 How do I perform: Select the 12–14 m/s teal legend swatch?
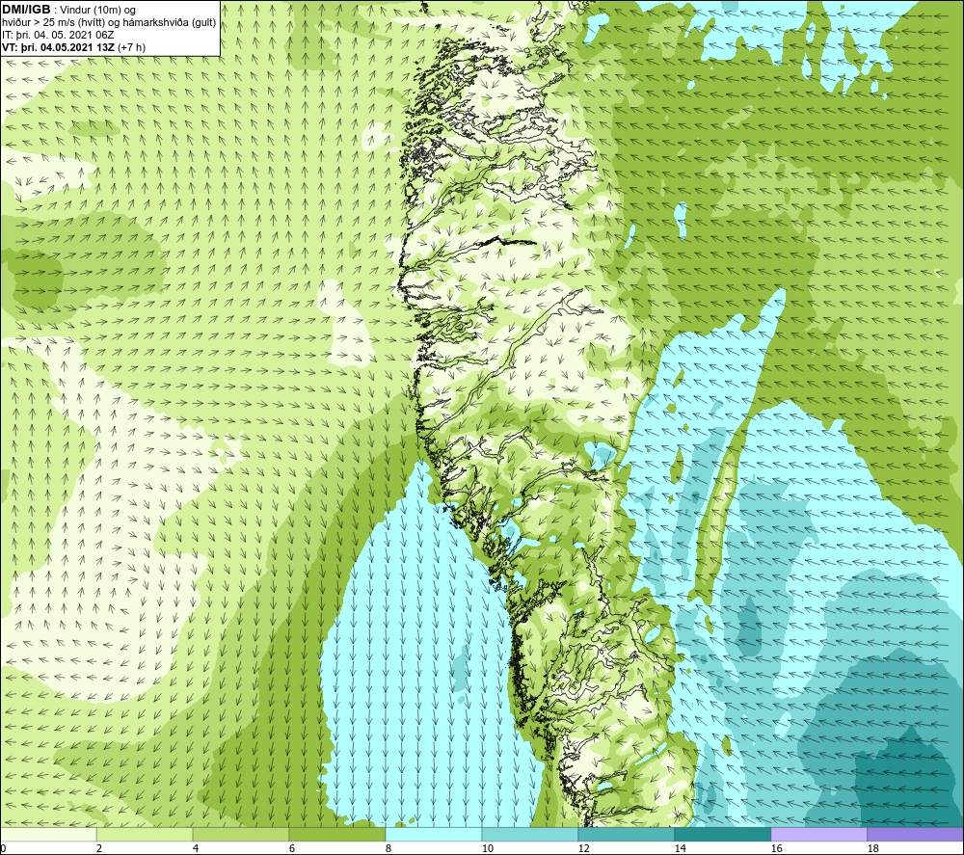[x=626, y=835]
